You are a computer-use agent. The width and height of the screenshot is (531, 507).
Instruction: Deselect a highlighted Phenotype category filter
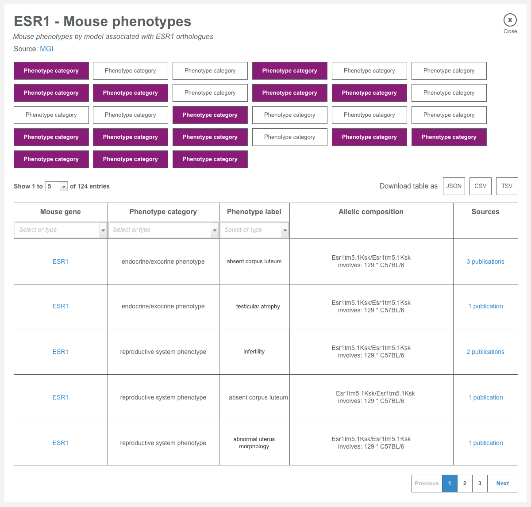coord(51,71)
